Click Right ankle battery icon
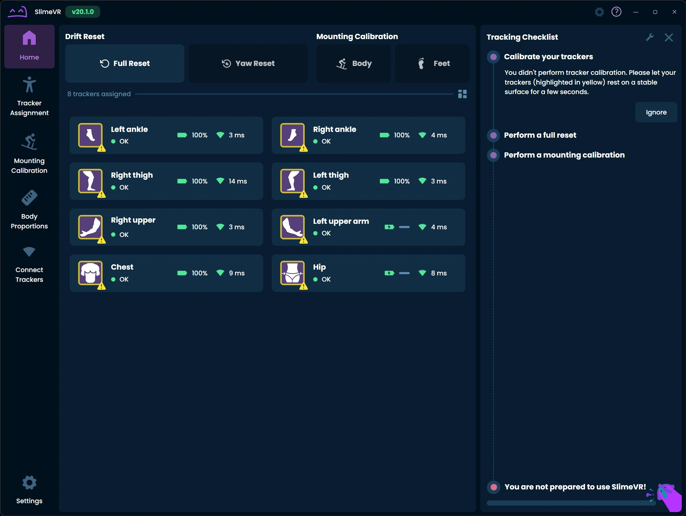Viewport: 686px width, 516px height. tap(385, 135)
